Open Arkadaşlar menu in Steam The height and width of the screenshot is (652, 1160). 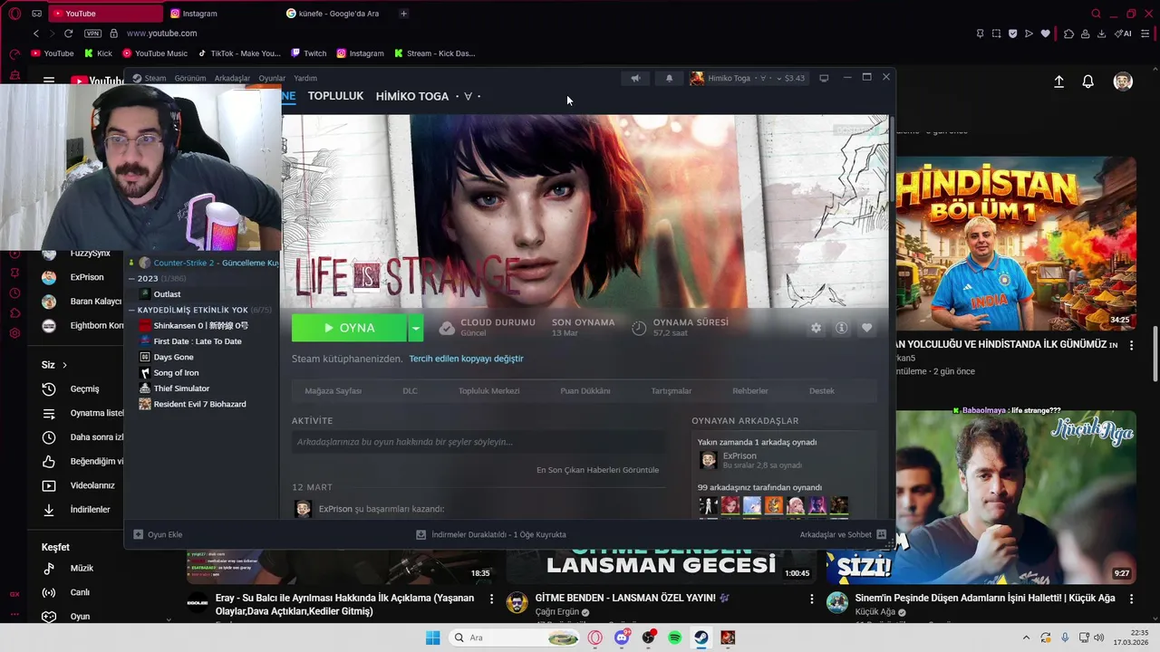pyautogui.click(x=232, y=78)
